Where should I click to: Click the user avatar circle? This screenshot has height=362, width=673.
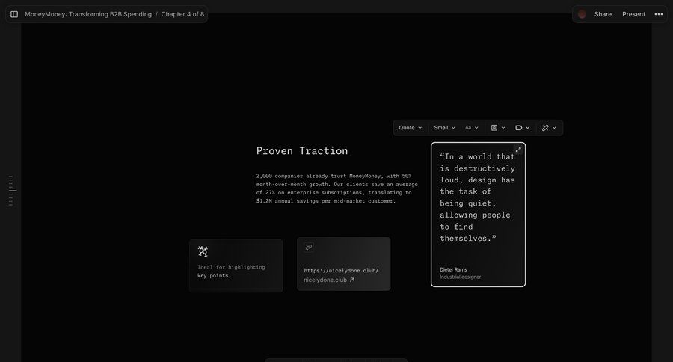point(582,14)
